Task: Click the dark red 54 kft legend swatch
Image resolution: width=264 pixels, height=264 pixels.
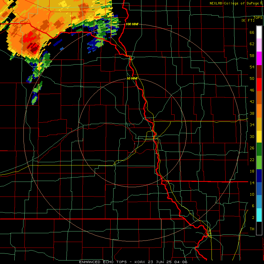Action: coord(259,71)
